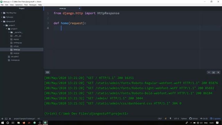Open the Windows Start menu

[2, 123]
